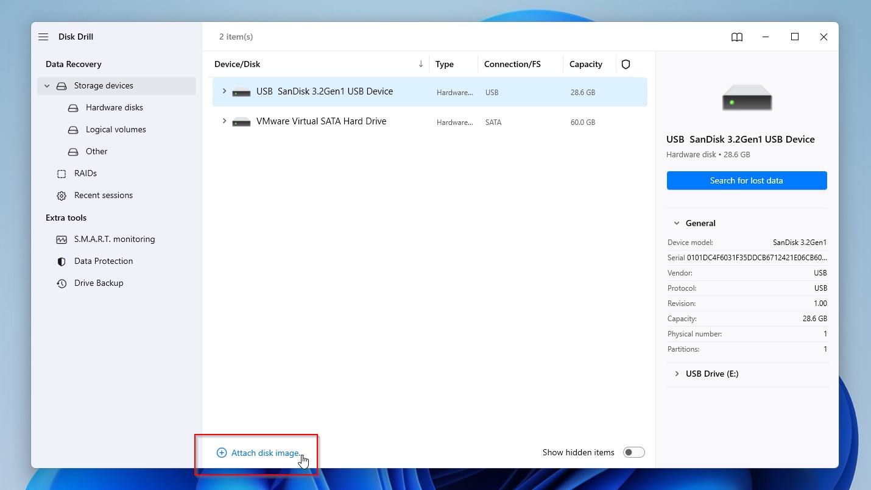Viewport: 871px width, 490px height.
Task: Click the Extra tools section heading
Action: click(x=66, y=218)
